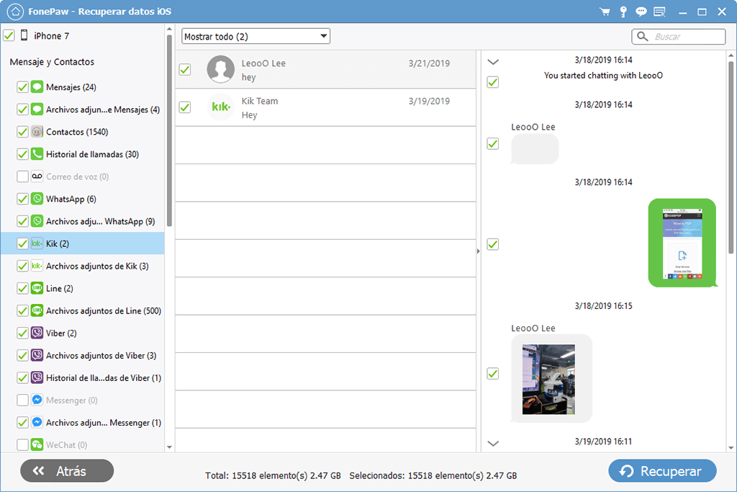Uncheck the Mensajes (24) checkbox
This screenshot has width=737, height=492.
(x=22, y=87)
